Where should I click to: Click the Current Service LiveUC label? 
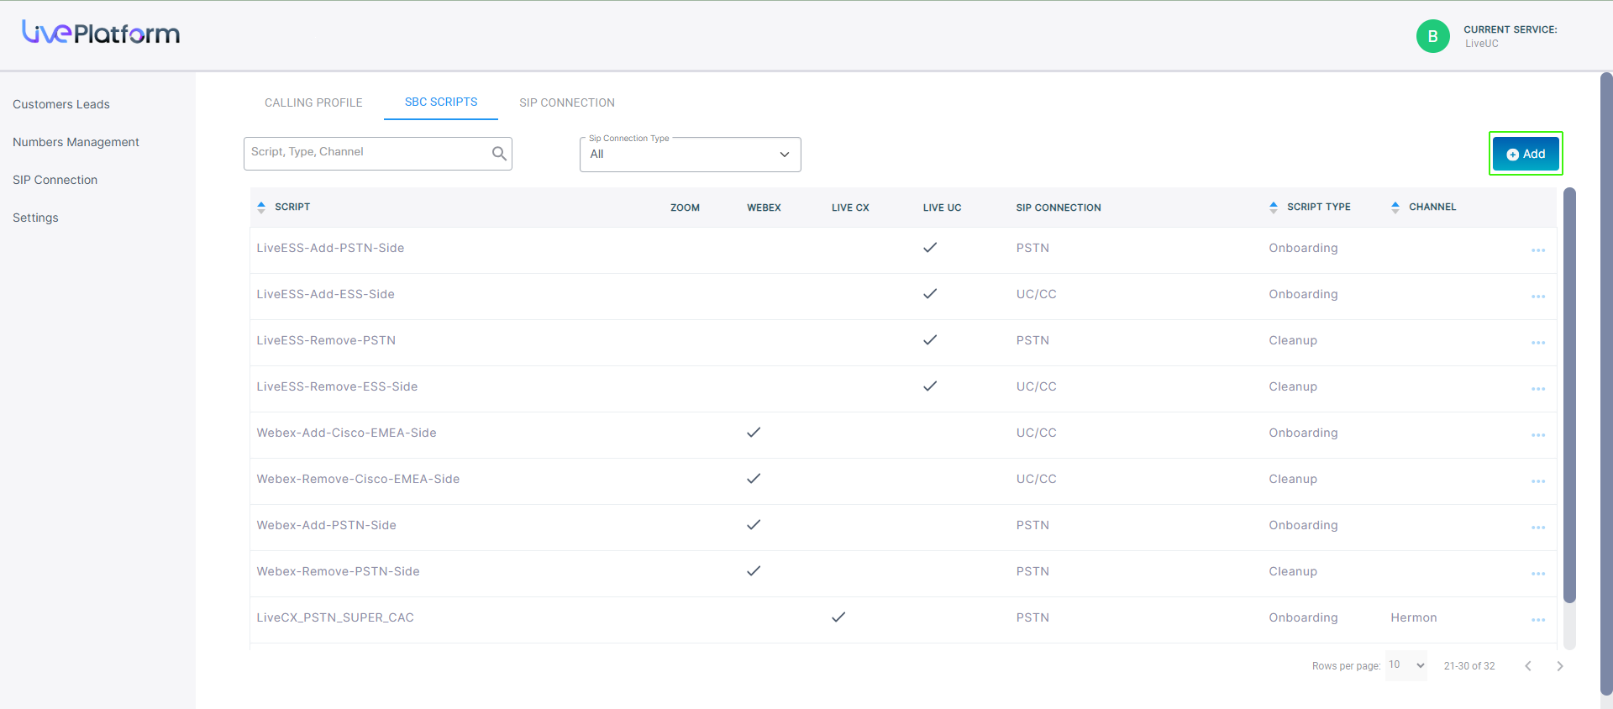pyautogui.click(x=1510, y=36)
